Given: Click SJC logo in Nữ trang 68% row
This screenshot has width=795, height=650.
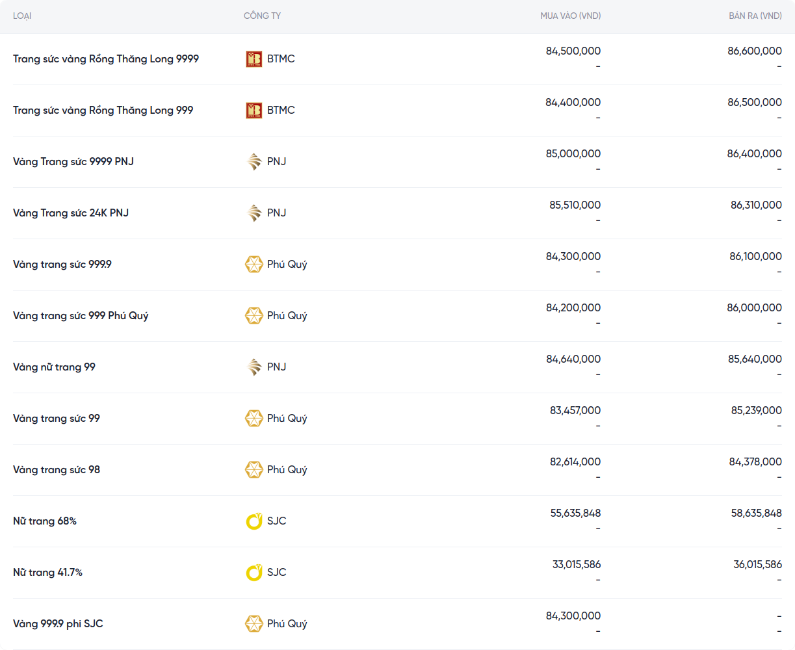Looking at the screenshot, I should (x=254, y=521).
